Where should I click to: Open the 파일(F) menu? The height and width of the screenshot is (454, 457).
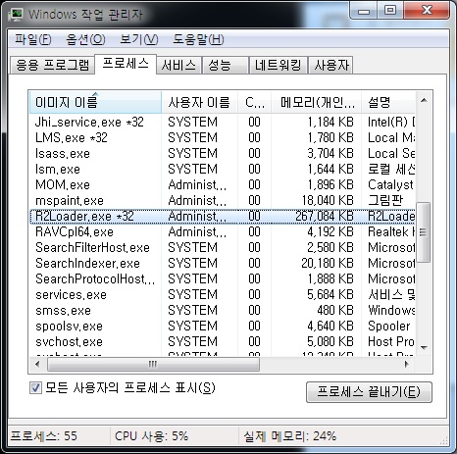click(33, 39)
